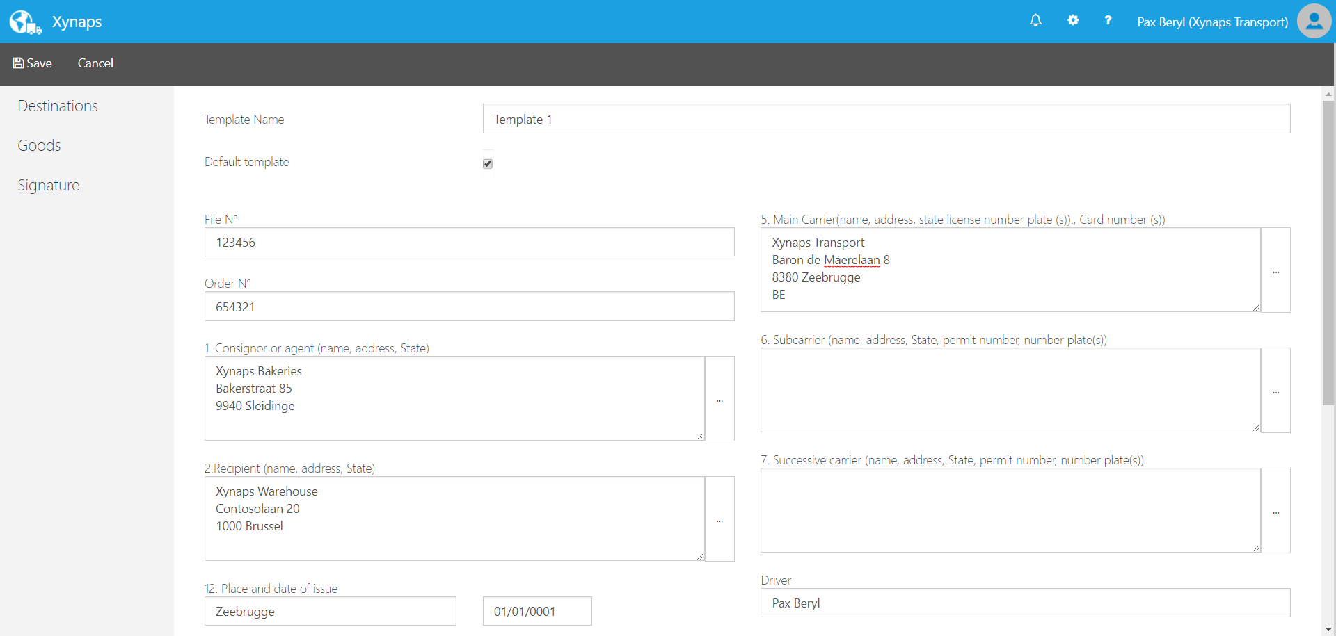Open the Main Carrier lookup via ellipsis button
1336x636 pixels.
(1276, 270)
